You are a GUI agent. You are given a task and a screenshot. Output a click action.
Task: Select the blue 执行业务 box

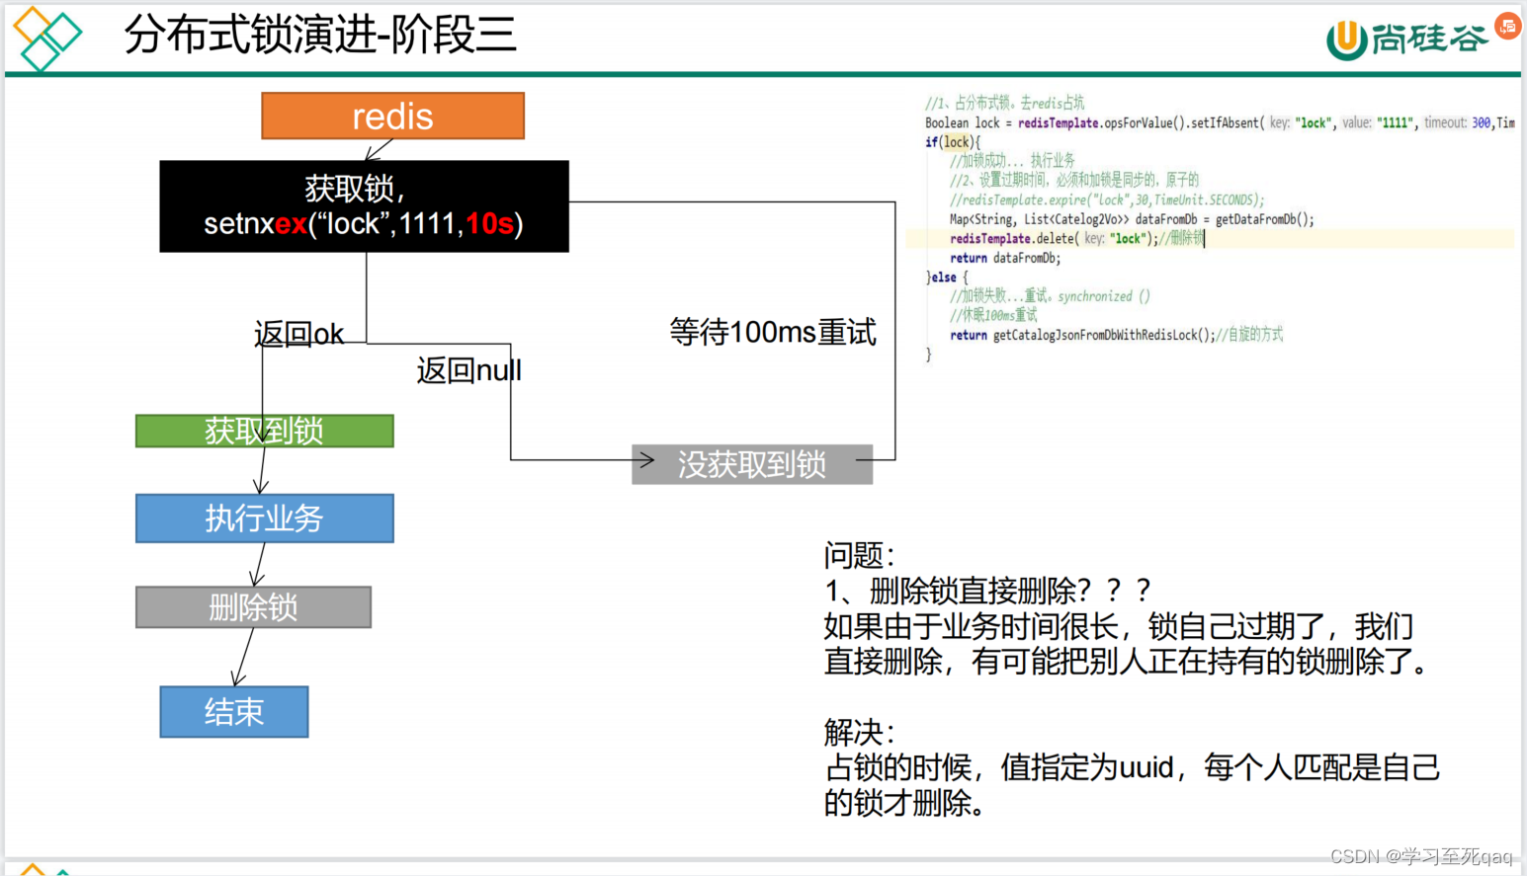265,518
